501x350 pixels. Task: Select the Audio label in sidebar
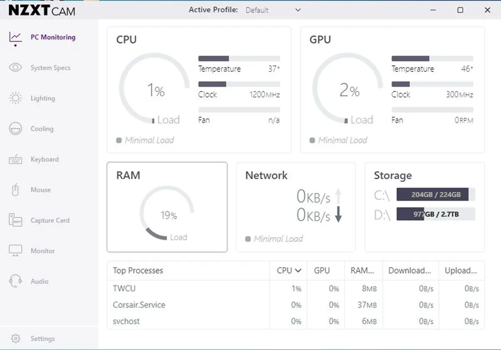[39, 281]
